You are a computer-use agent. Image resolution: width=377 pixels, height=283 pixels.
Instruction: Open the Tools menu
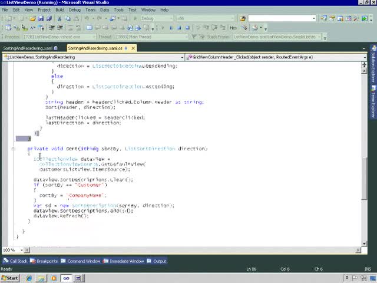(x=118, y=10)
